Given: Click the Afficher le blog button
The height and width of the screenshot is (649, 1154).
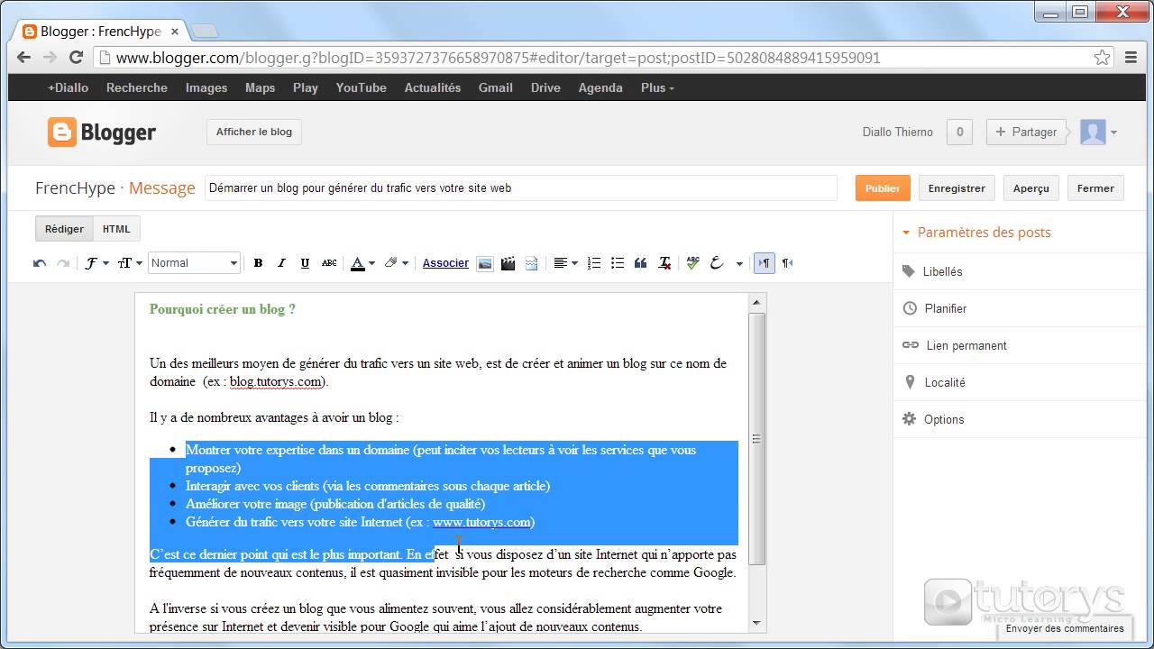Looking at the screenshot, I should pyautogui.click(x=254, y=132).
